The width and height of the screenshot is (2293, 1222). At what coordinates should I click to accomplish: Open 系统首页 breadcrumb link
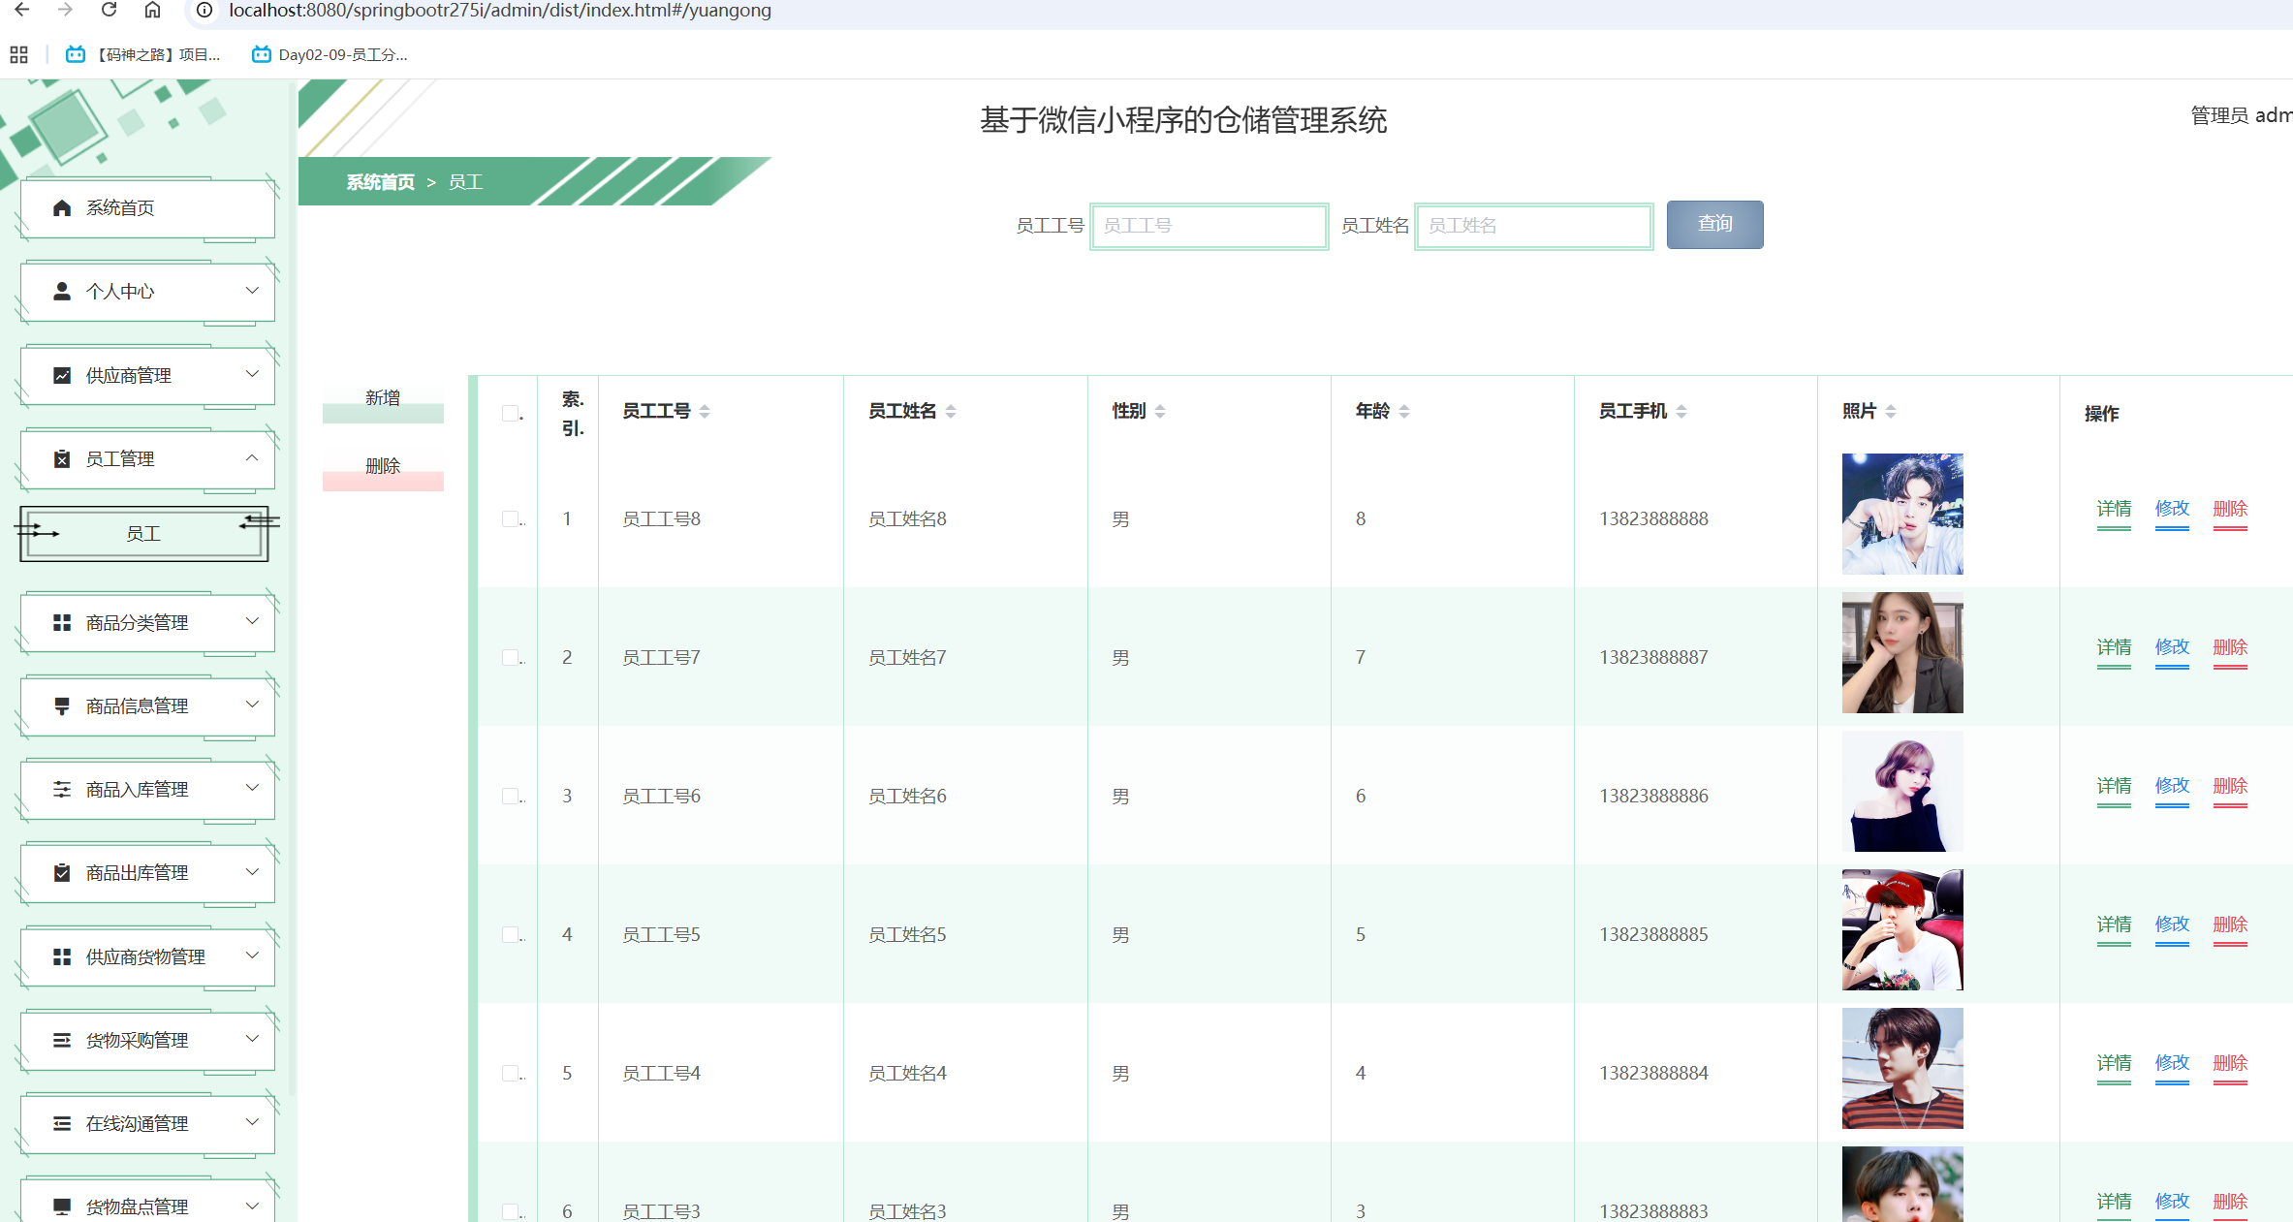click(379, 181)
